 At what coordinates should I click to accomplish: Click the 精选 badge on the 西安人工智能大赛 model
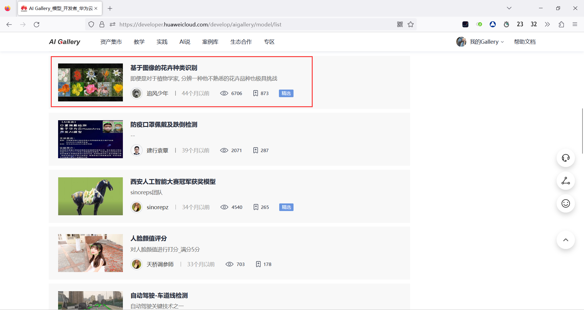pos(286,207)
